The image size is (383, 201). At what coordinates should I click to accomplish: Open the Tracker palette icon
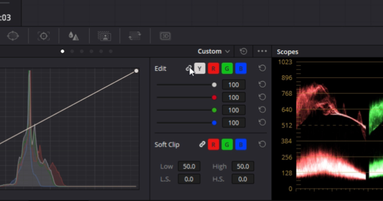(x=44, y=36)
